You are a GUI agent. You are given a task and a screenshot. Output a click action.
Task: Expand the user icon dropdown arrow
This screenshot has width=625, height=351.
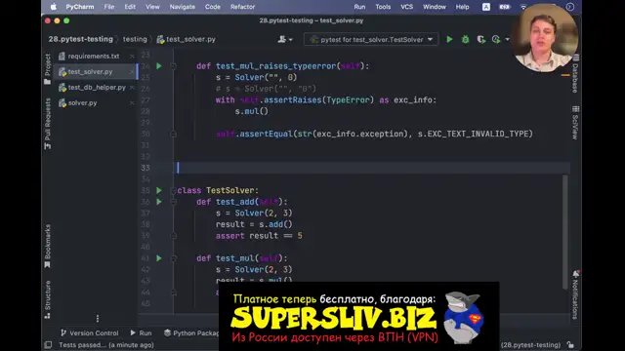click(291, 39)
